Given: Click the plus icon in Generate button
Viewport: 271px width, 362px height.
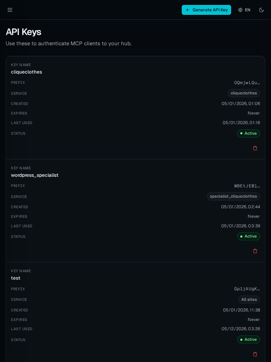Looking at the screenshot, I should pos(187,10).
